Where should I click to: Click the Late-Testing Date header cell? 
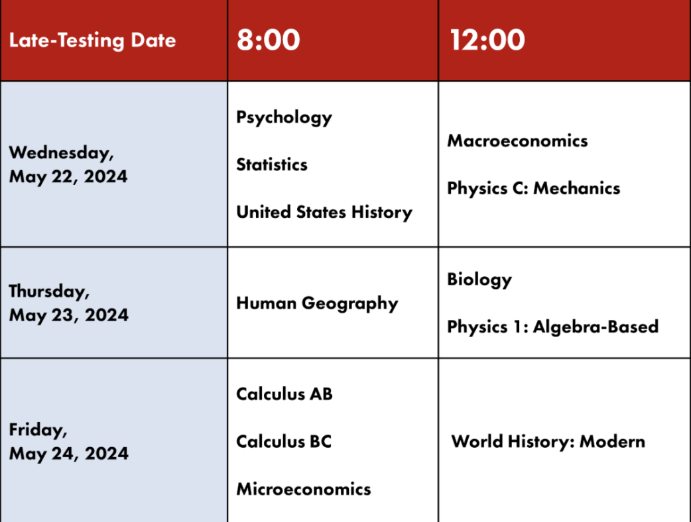point(113,40)
